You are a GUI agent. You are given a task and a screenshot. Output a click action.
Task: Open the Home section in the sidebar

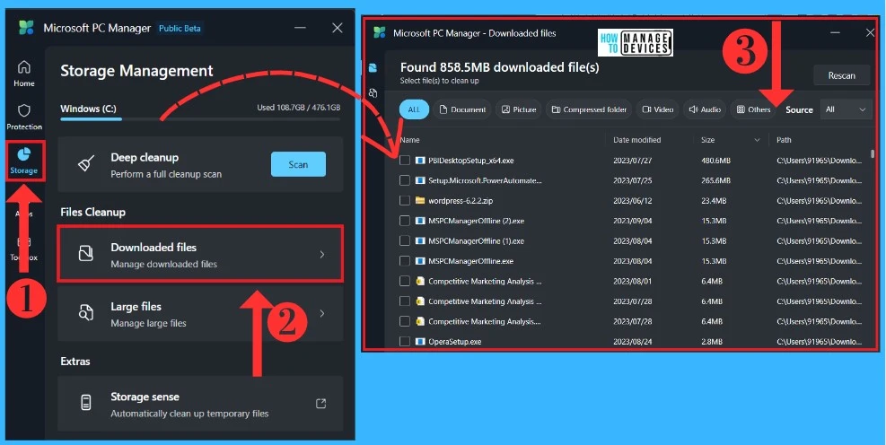pos(23,74)
